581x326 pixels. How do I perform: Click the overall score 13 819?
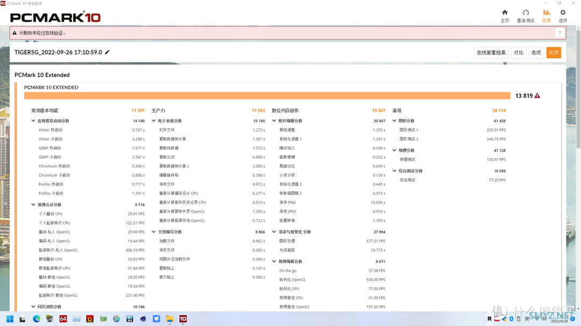tap(524, 96)
